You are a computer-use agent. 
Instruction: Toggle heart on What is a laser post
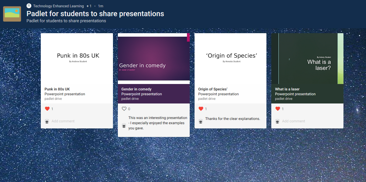click(x=278, y=109)
